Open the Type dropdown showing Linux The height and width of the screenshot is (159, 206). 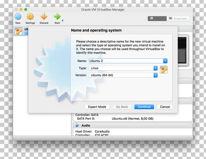click(x=123, y=68)
